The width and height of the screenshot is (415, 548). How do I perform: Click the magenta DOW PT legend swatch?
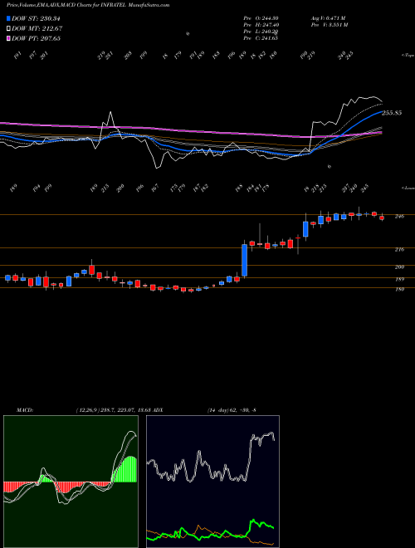[x=9, y=38]
